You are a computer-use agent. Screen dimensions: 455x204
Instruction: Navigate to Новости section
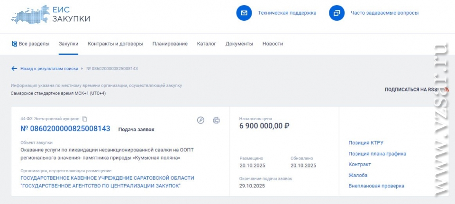pyautogui.click(x=273, y=44)
